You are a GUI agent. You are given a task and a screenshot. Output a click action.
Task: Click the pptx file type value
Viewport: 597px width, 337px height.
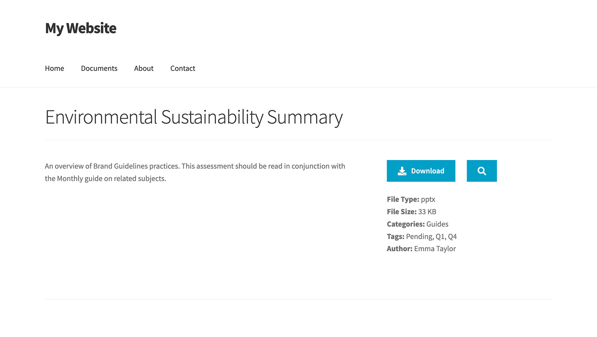point(428,199)
